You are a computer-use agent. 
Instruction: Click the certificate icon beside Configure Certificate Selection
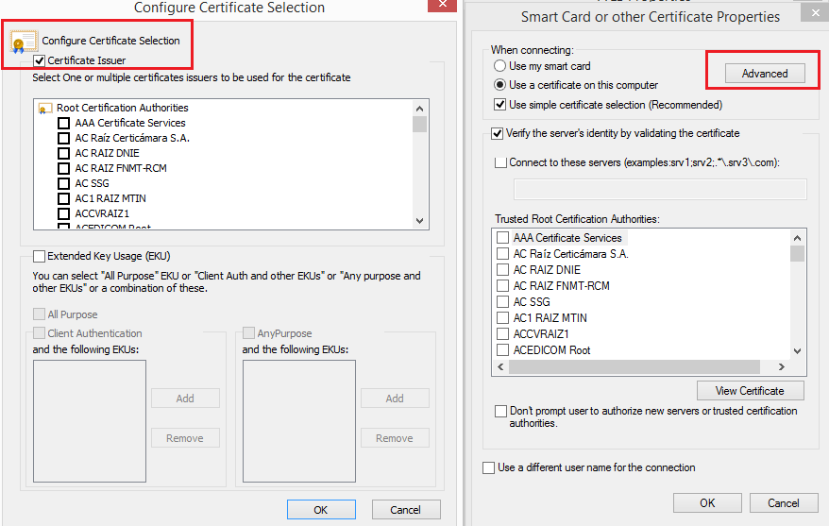(23, 42)
